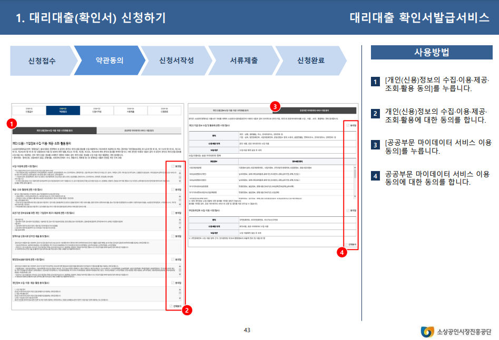Check 동의함 for 제공·조회·활용에 관한 사항
The height and width of the screenshot is (340, 499).
click(x=173, y=189)
